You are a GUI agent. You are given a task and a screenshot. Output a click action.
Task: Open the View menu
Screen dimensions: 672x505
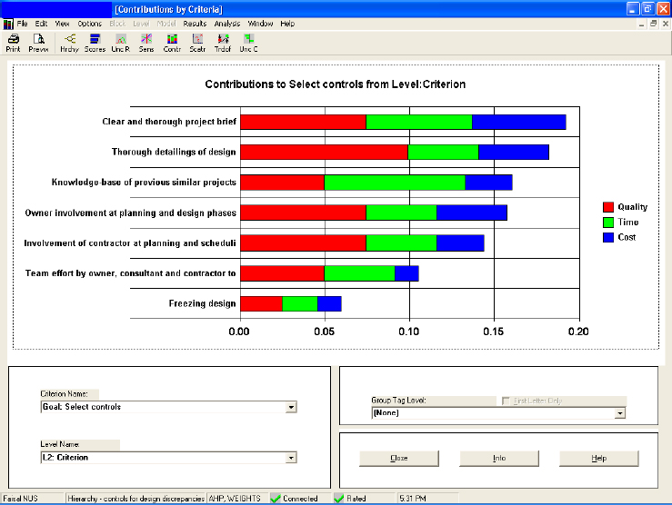[62, 24]
